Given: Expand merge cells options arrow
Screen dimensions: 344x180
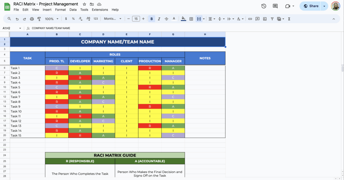Looking at the screenshot, I should point(204,19).
